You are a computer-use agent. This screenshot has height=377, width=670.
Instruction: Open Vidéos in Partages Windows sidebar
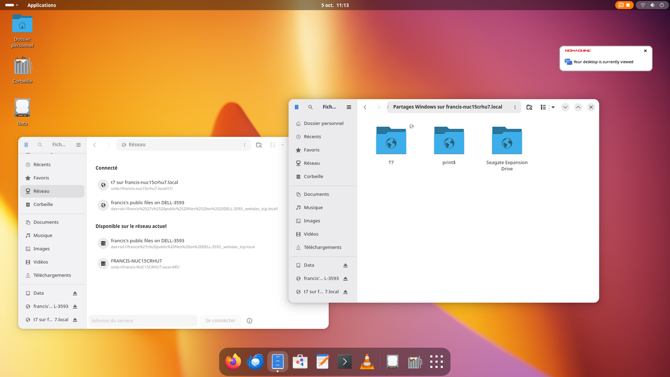click(x=322, y=234)
